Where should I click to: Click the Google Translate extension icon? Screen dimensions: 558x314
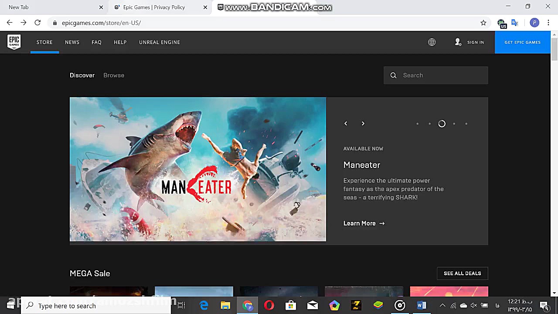(515, 23)
